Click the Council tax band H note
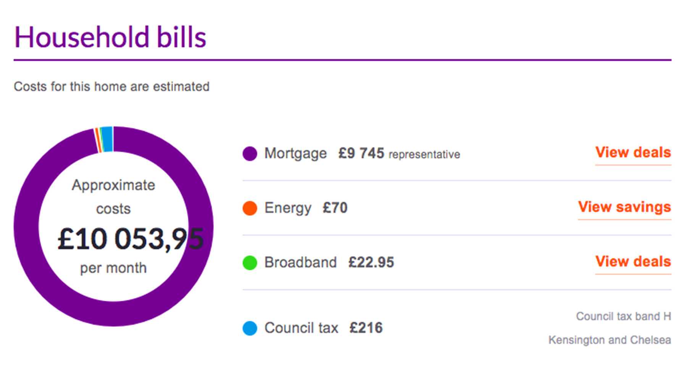 tap(623, 316)
